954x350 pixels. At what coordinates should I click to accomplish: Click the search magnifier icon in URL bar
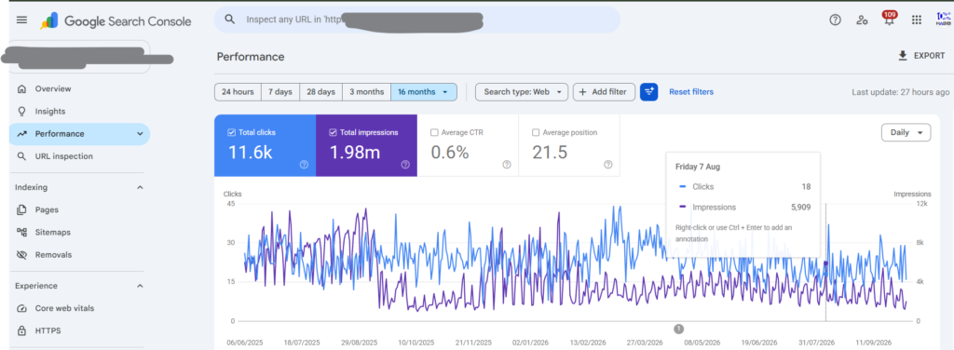[x=230, y=20]
